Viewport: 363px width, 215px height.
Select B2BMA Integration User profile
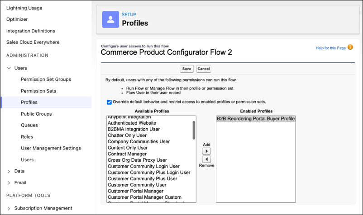134,129
